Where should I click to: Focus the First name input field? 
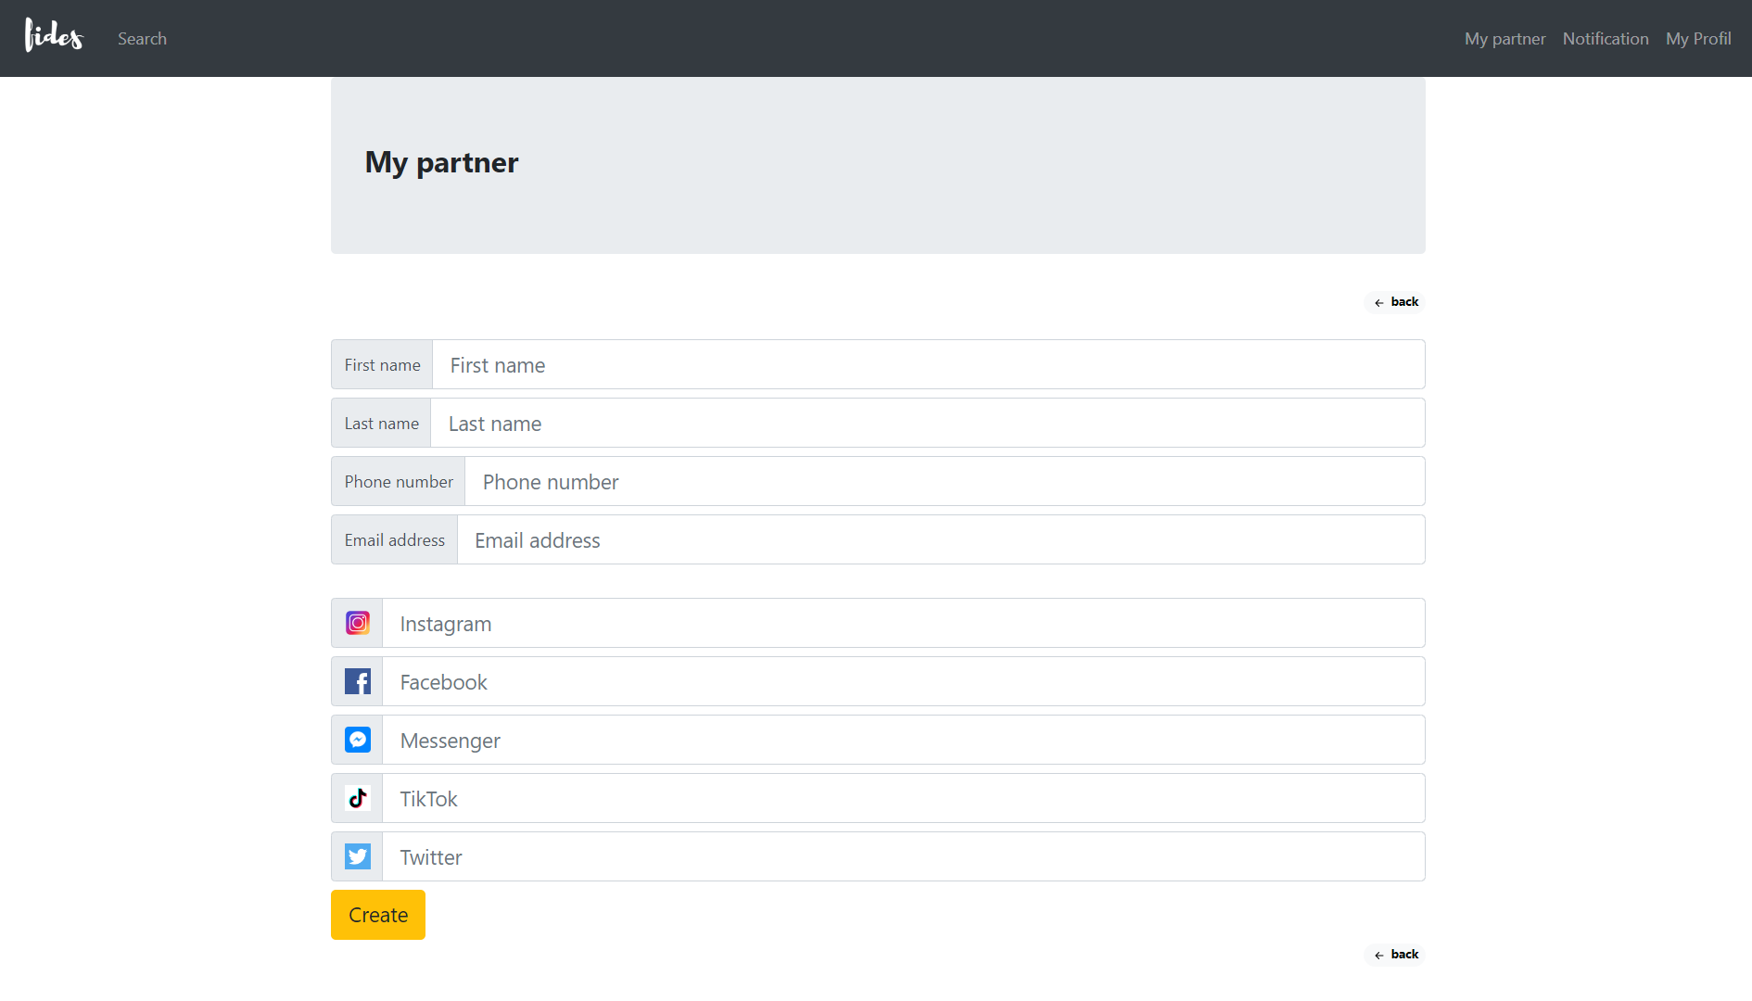(x=927, y=365)
